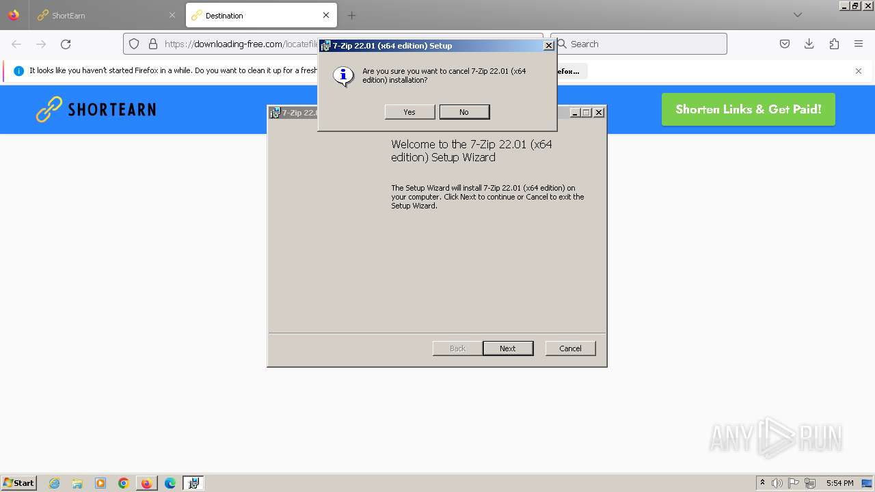Launch Internet Explorer from the taskbar
The height and width of the screenshot is (492, 875).
pos(54,483)
